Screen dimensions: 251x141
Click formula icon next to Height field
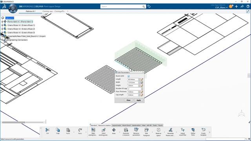pyautogui.click(x=142, y=86)
